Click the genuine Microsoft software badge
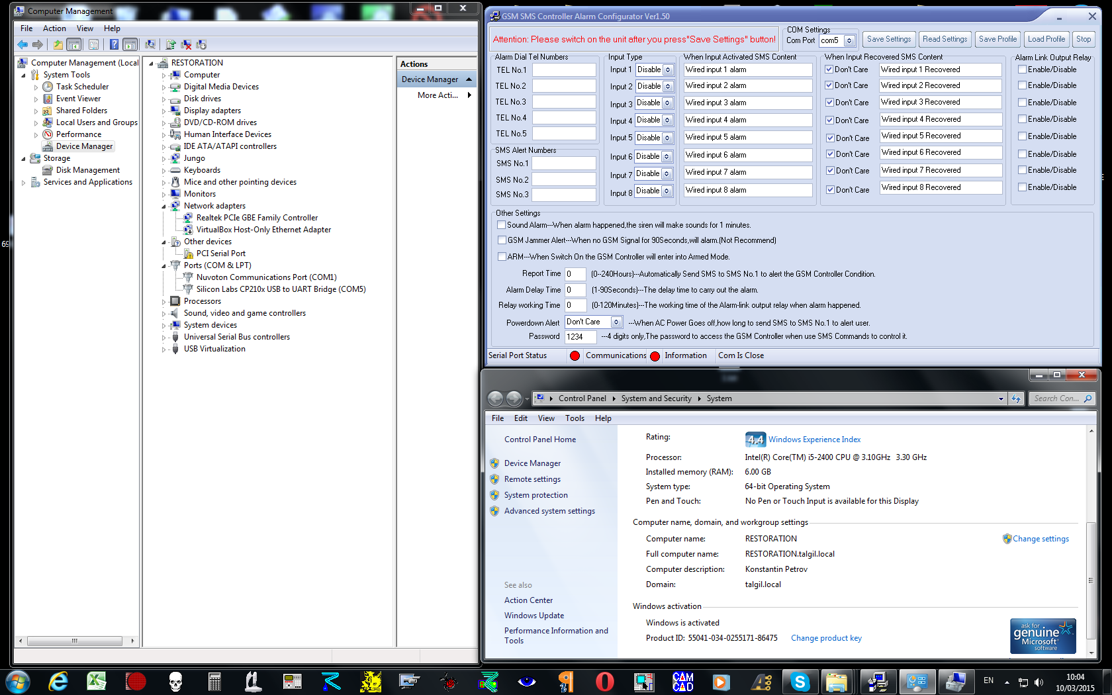 click(1043, 636)
